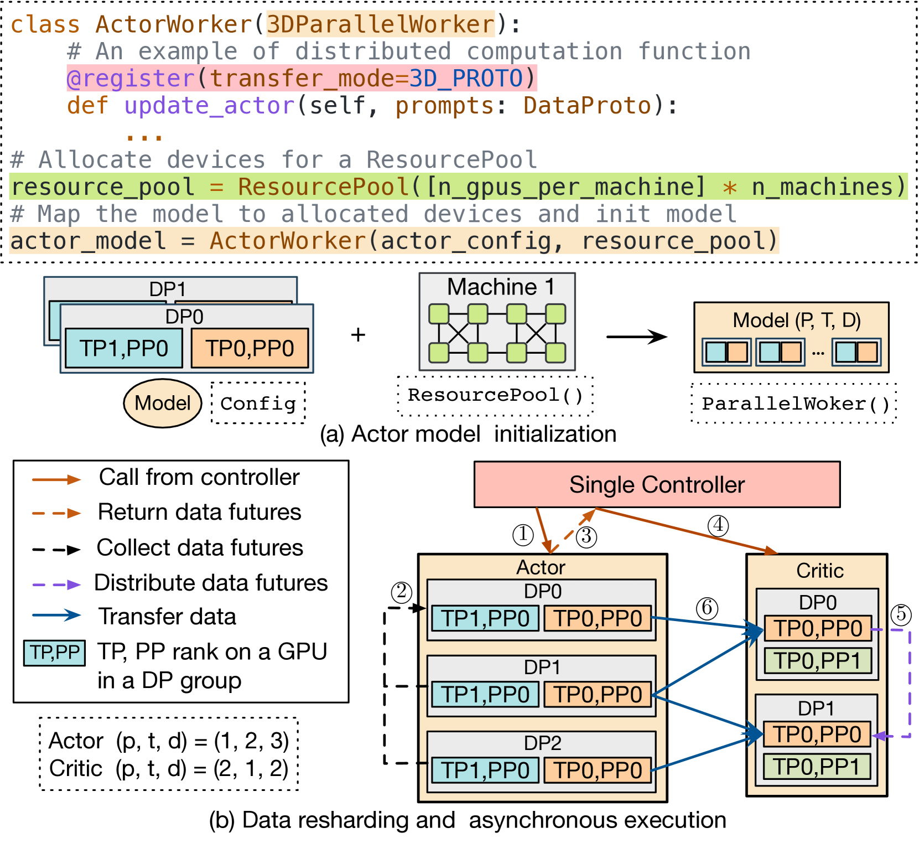Viewport: 919px width, 843px height.
Task: Click the text "Critic (p, t, d) = (2, 1, 2)"
Action: pos(169,768)
